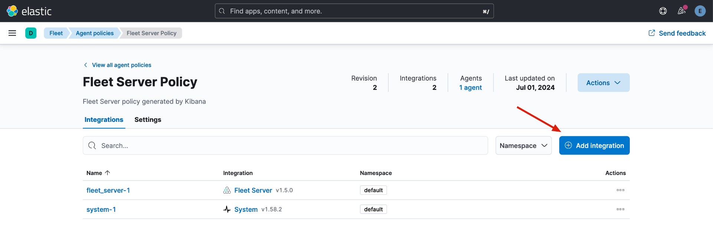Click the Integration column header
713x246 pixels.
point(238,173)
